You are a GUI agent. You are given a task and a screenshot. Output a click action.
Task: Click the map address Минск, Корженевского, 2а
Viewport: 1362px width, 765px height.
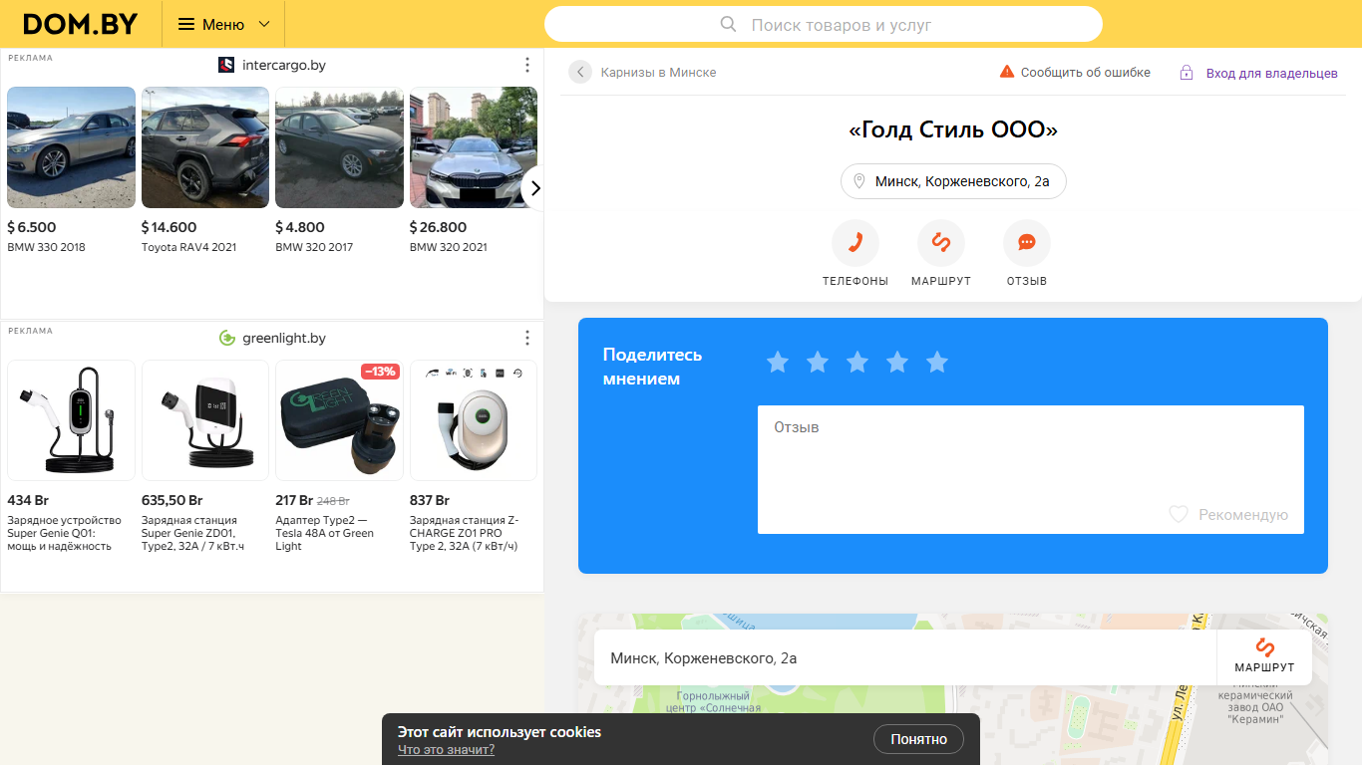click(x=704, y=658)
